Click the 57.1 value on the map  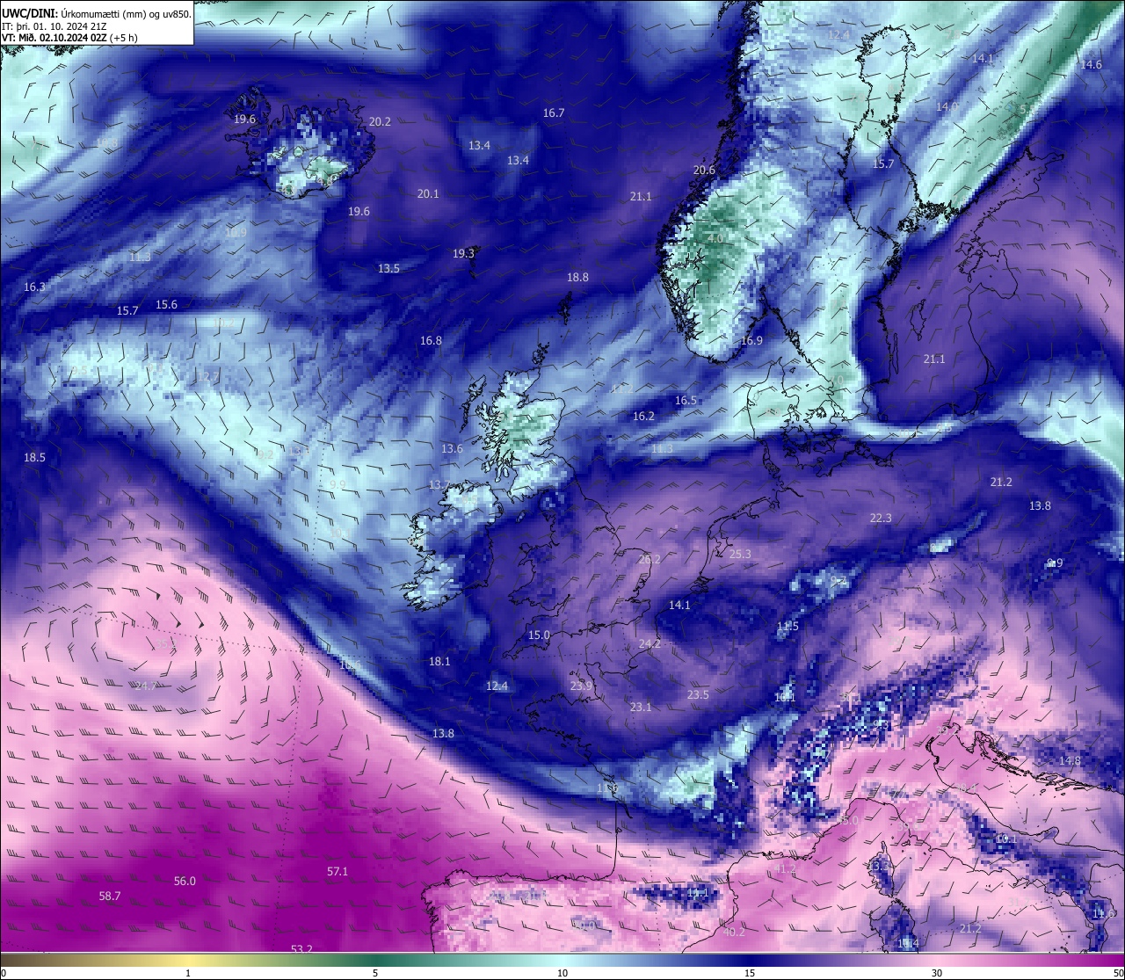337,871
